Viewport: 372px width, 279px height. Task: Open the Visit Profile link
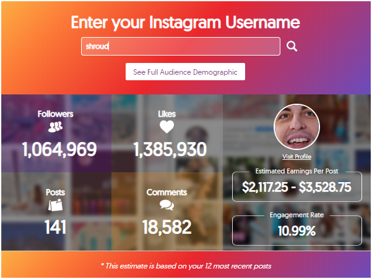(x=296, y=157)
